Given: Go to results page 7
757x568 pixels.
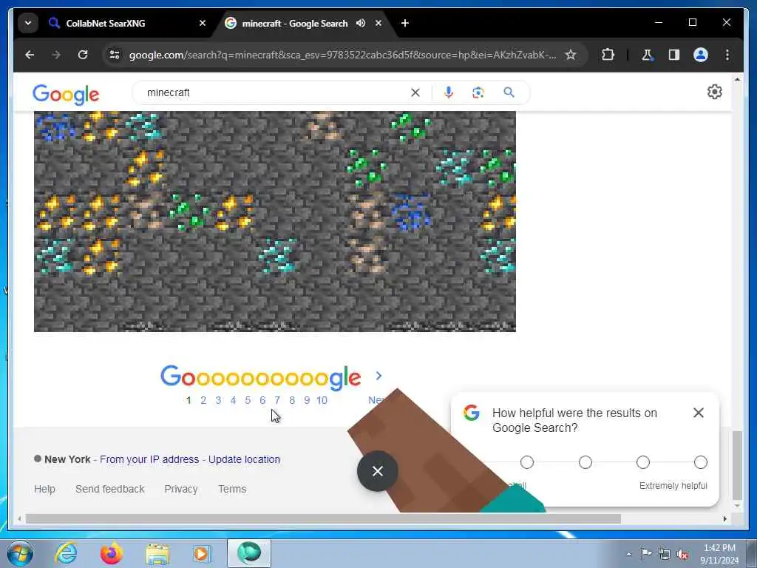Looking at the screenshot, I should [277, 400].
